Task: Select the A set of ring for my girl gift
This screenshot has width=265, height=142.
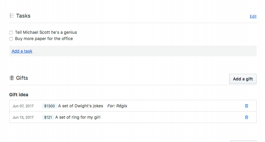Action: (78, 117)
